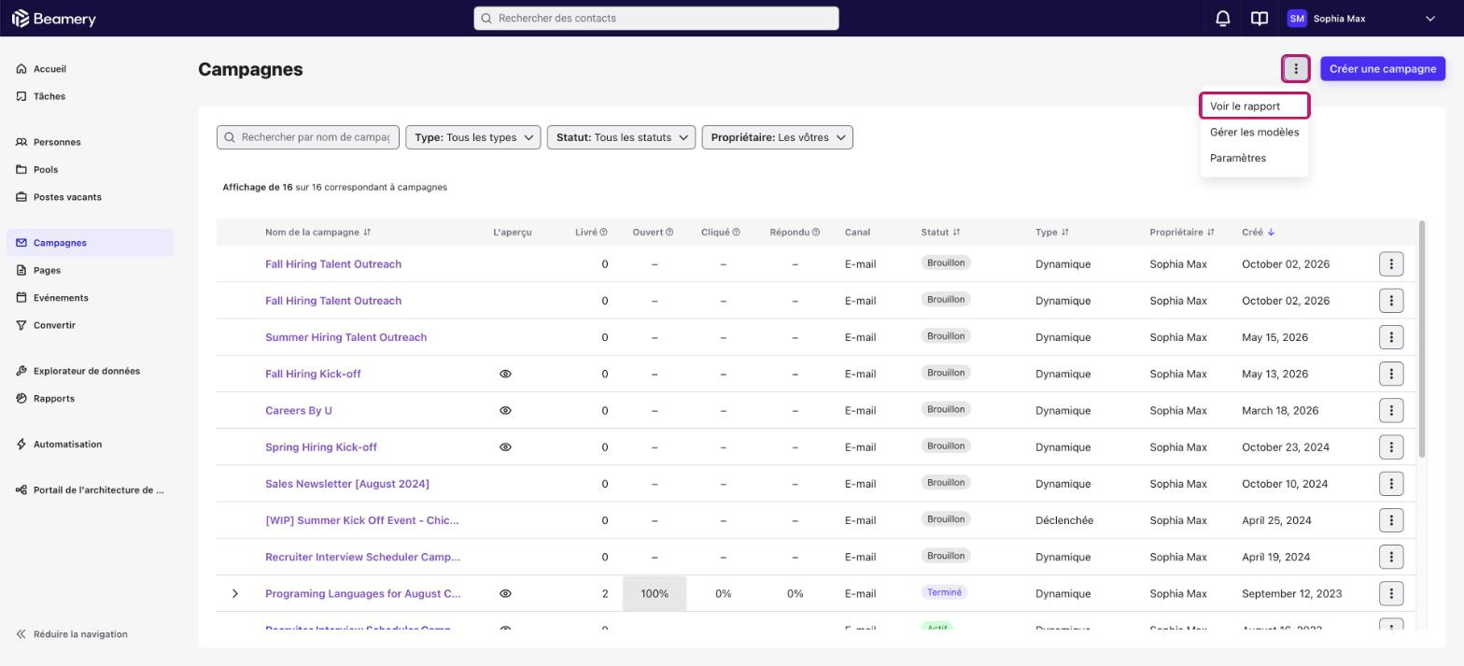This screenshot has height=666, width=1464.
Task: Open row menu for Fall Hiring Kick-off
Action: click(1391, 374)
